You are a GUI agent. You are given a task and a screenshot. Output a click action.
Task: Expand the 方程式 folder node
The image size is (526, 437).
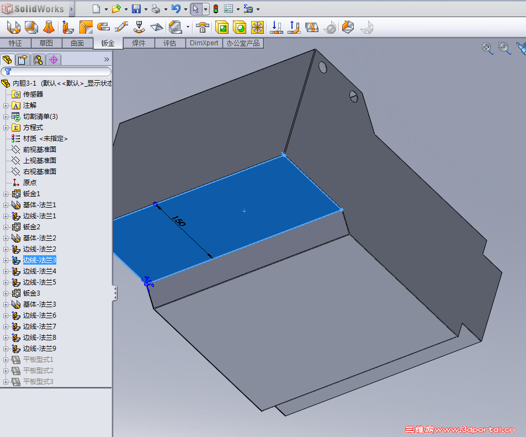click(6, 128)
